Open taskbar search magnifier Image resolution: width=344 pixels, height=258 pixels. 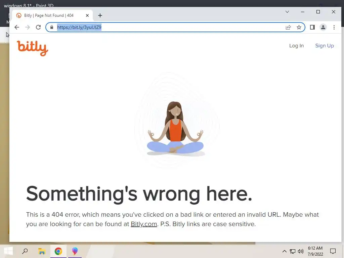click(25, 251)
